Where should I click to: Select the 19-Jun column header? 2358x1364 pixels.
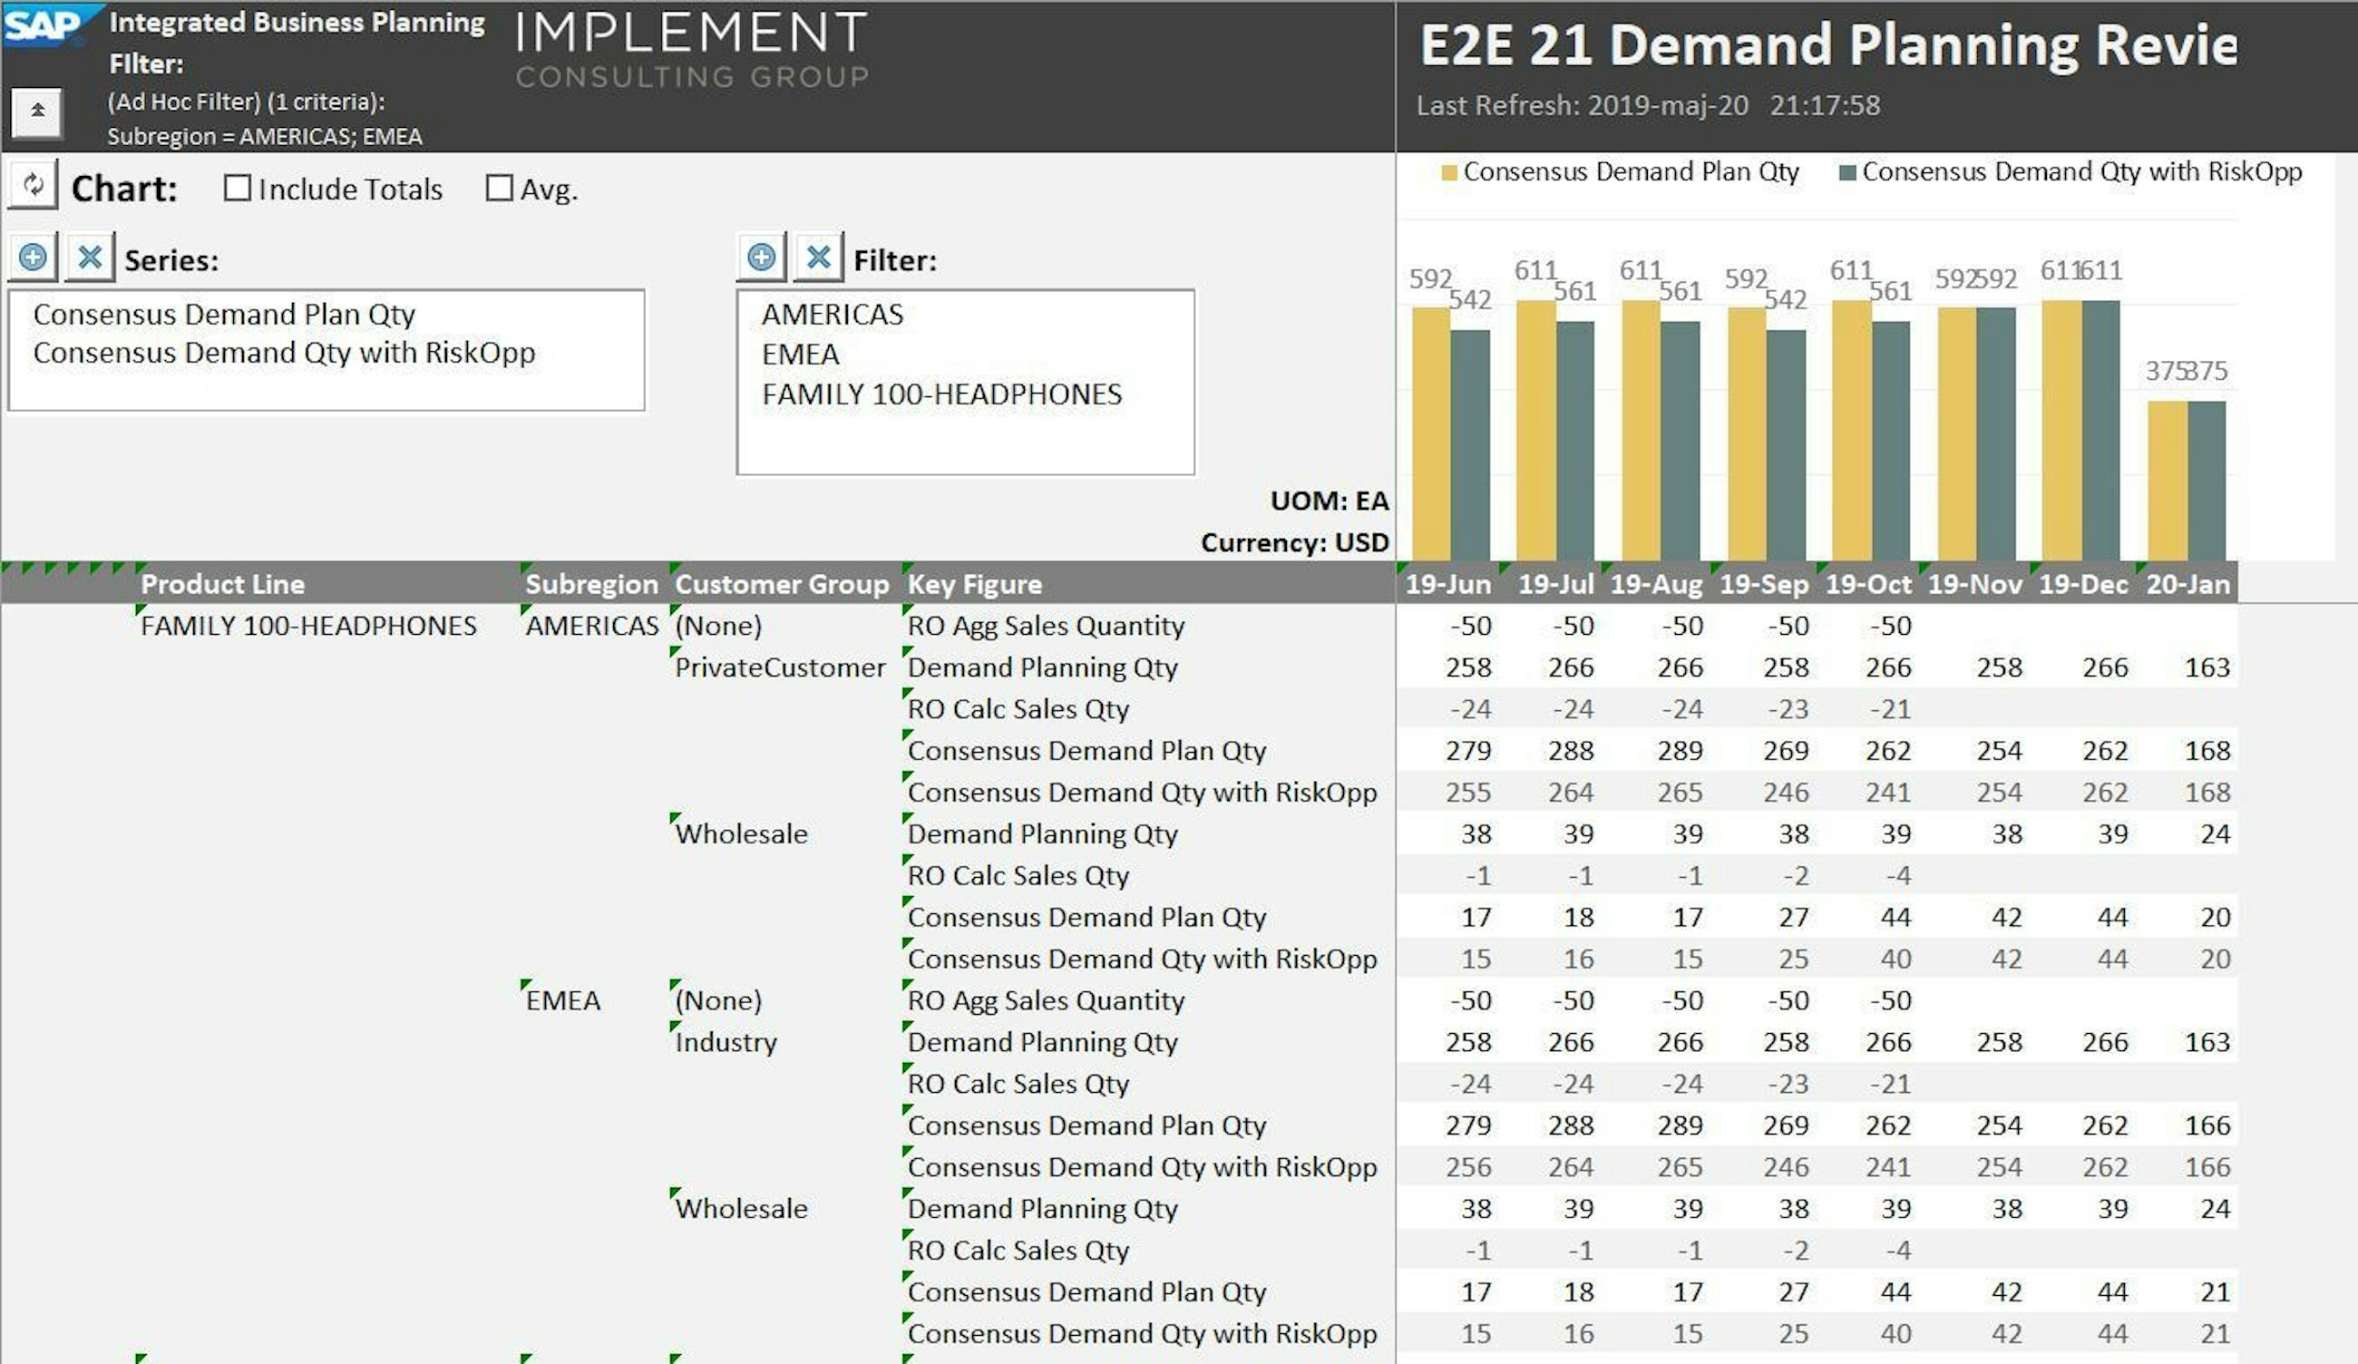point(1447,584)
